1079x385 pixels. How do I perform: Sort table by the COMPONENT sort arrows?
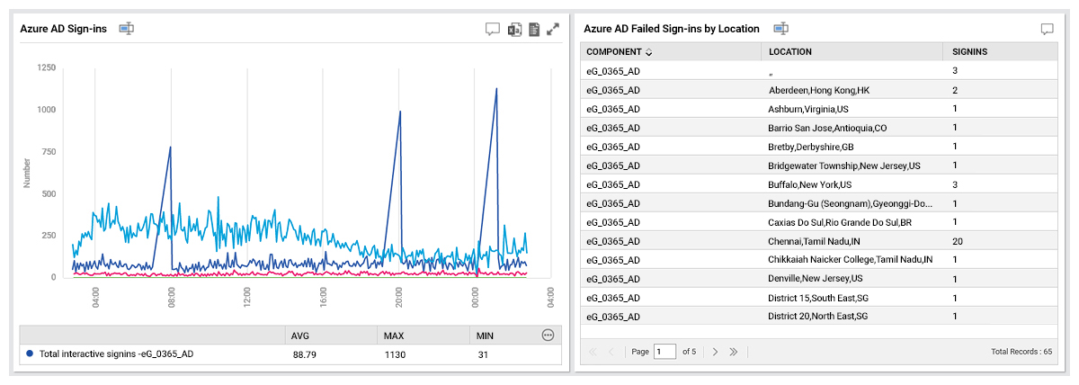click(x=649, y=52)
